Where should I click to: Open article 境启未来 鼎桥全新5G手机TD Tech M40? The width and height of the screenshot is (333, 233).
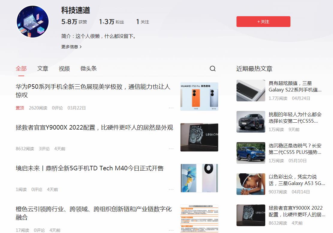90,168
